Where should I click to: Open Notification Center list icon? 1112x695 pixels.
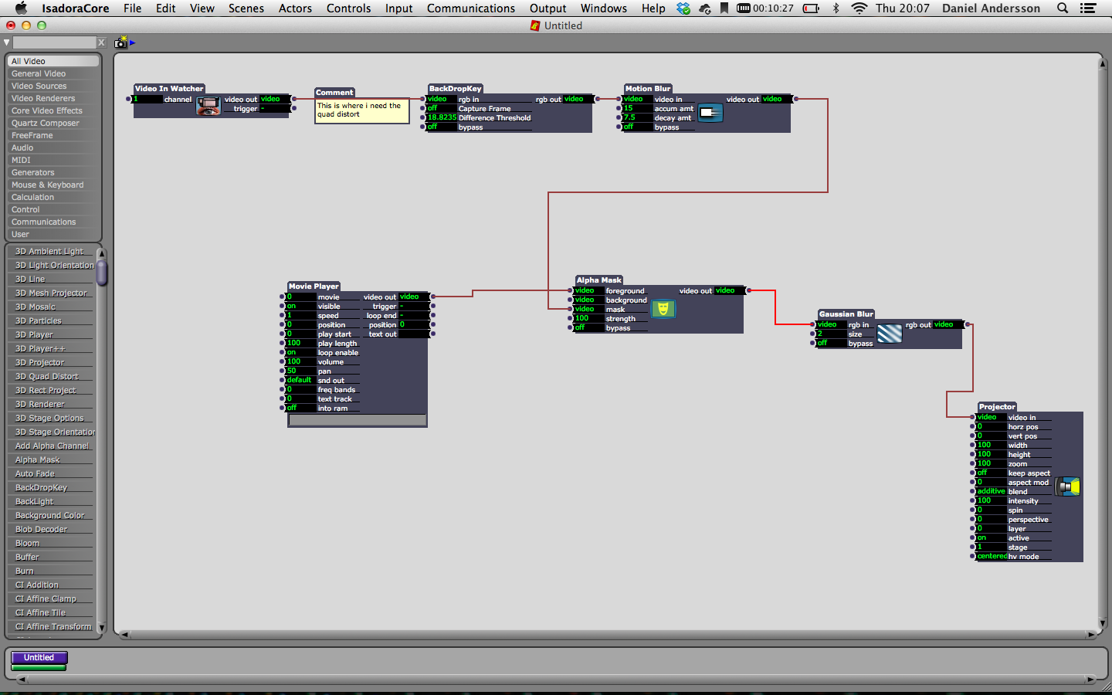[x=1088, y=8]
